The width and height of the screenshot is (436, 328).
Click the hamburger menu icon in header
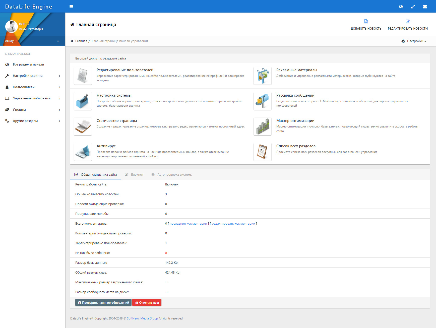pos(71,7)
